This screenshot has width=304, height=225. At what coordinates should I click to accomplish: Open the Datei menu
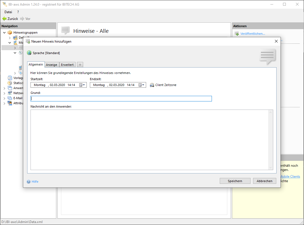[x=8, y=12]
